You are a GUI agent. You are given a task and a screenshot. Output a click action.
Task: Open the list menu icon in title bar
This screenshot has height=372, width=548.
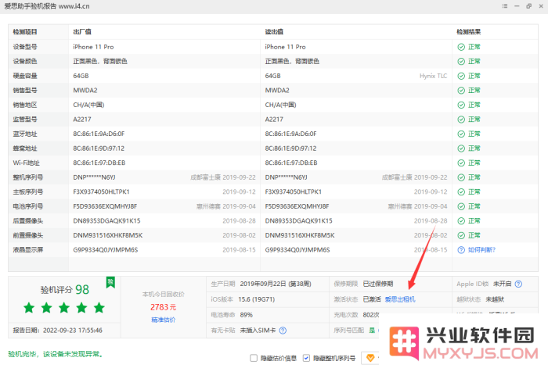pos(505,6)
